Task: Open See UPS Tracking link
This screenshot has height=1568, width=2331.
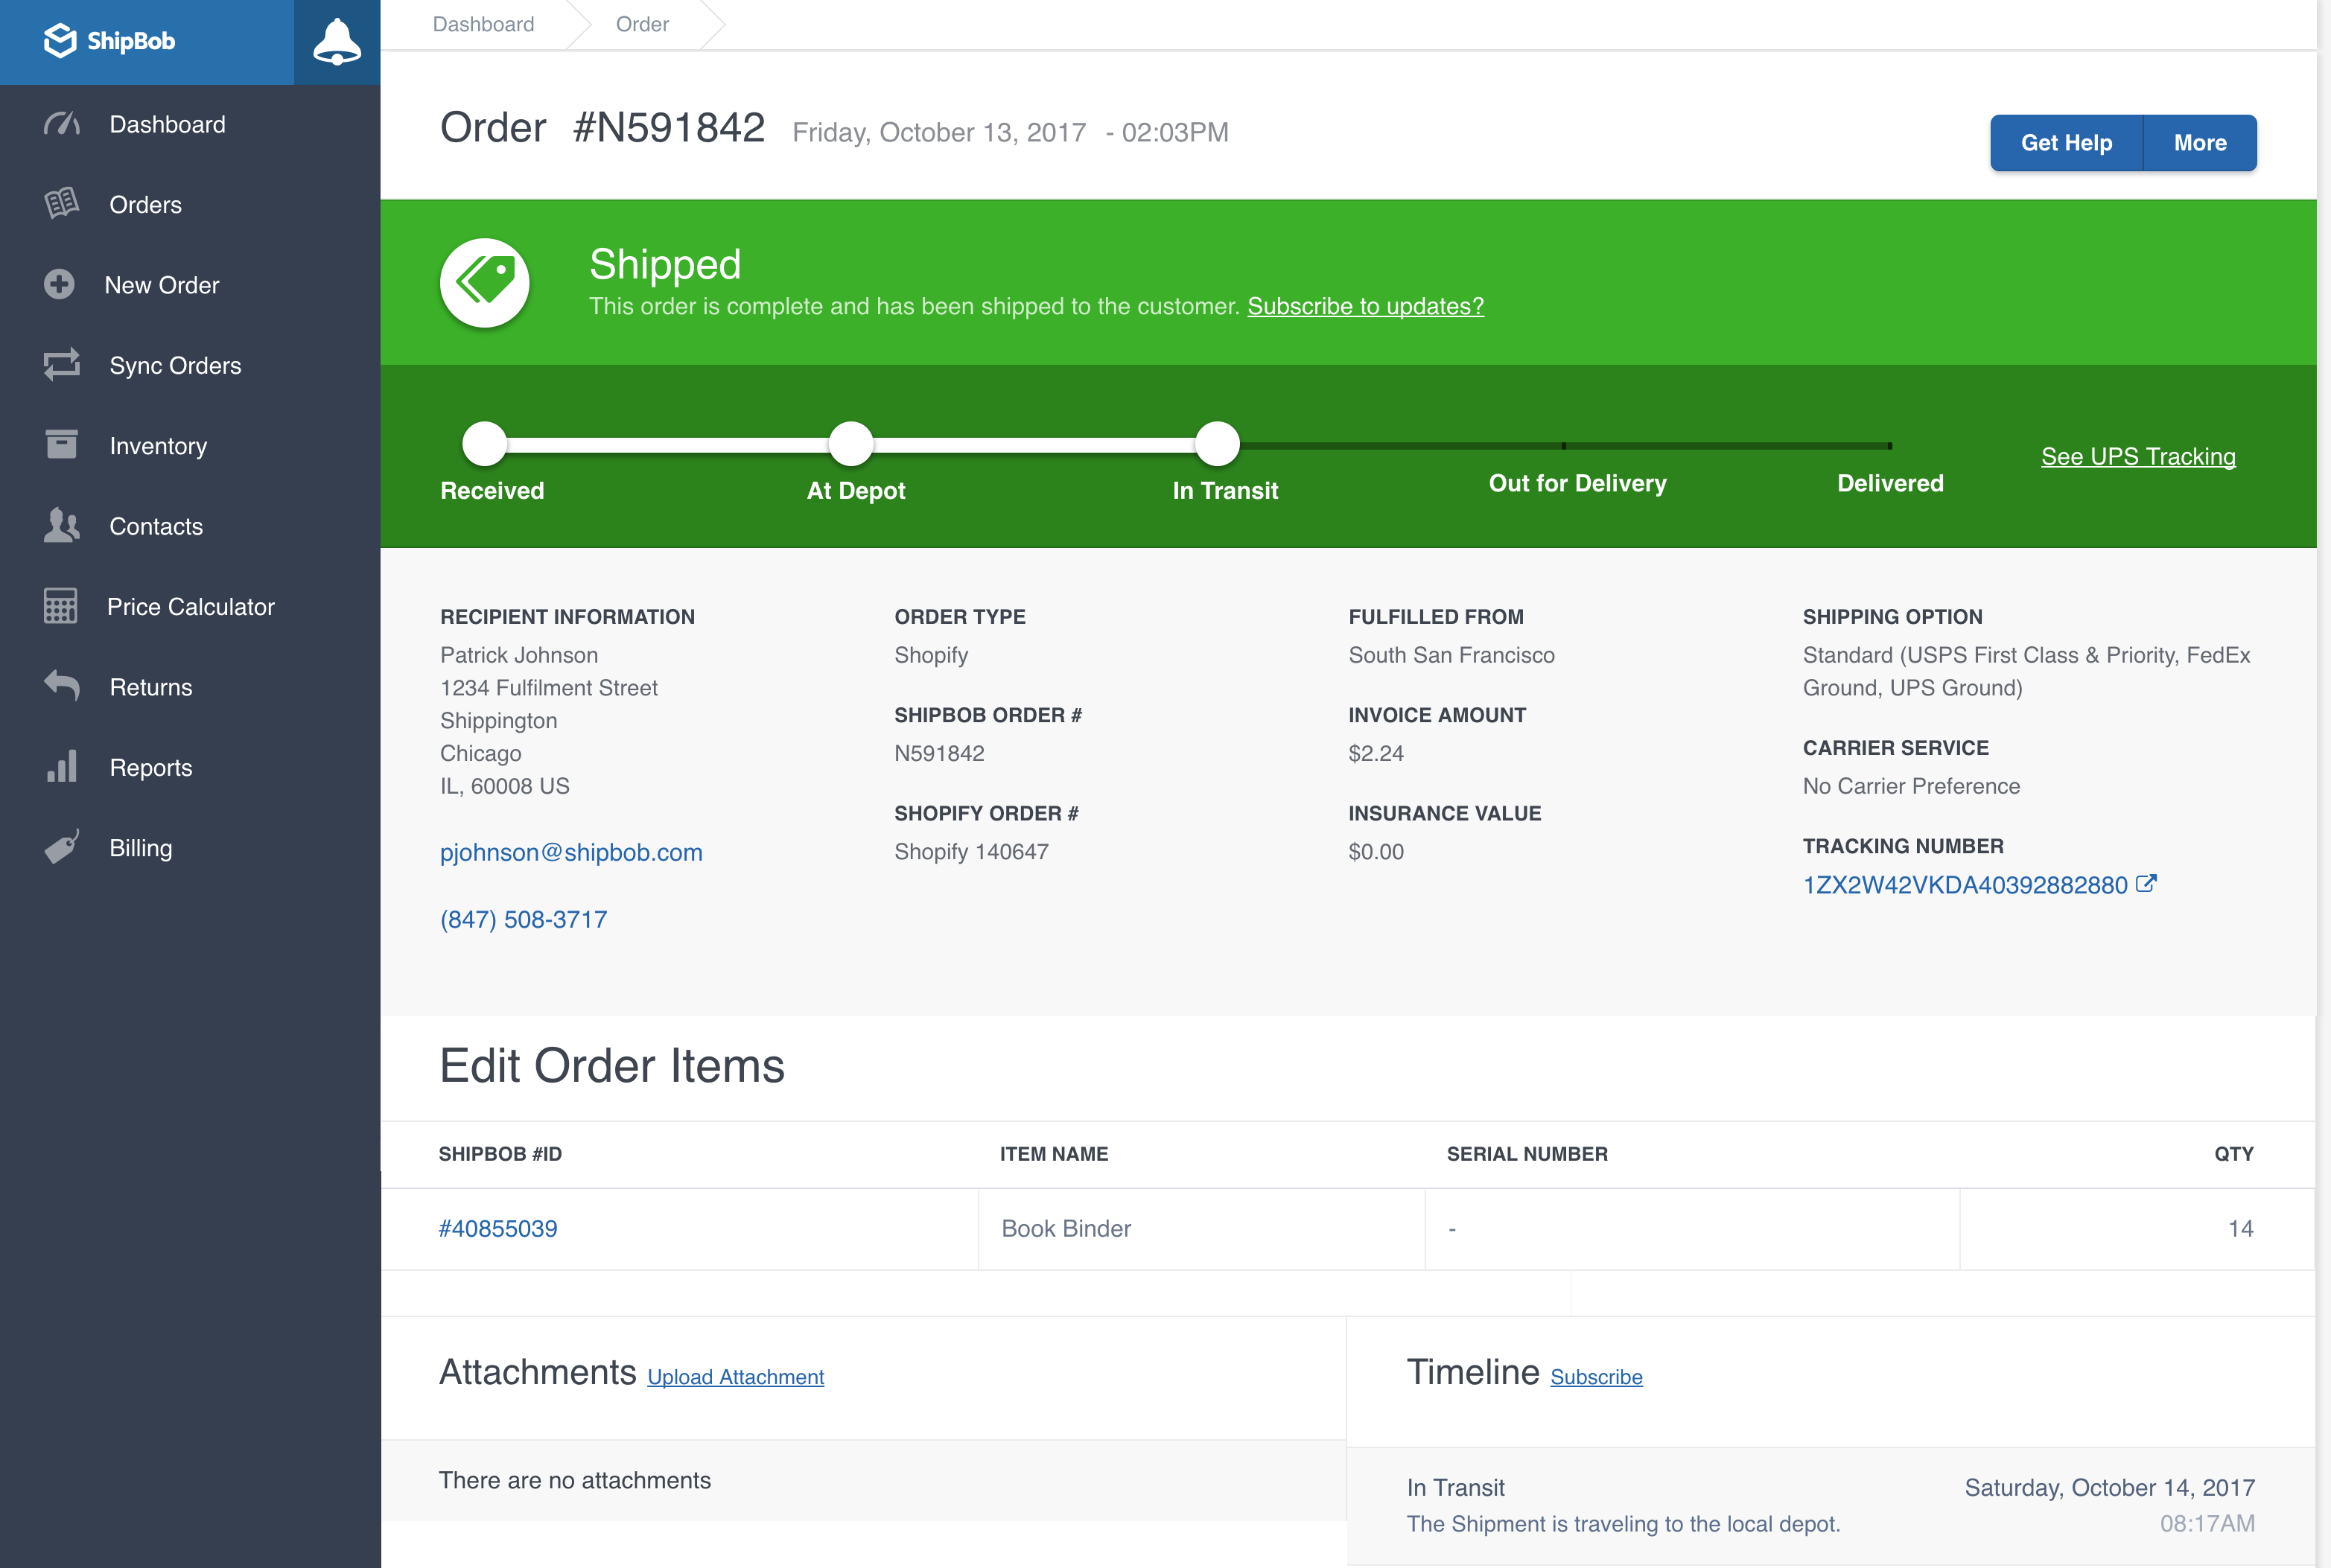Action: pyautogui.click(x=2138, y=456)
